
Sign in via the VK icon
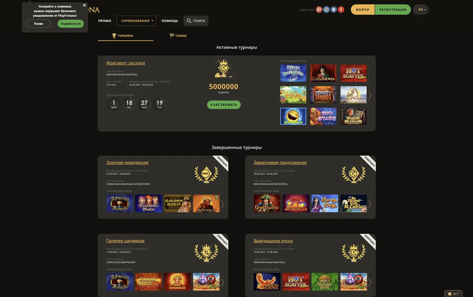coord(334,10)
